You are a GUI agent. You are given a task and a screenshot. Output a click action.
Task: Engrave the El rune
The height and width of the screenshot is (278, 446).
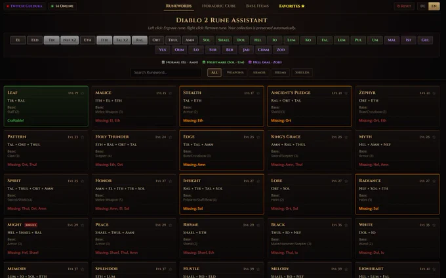18,40
